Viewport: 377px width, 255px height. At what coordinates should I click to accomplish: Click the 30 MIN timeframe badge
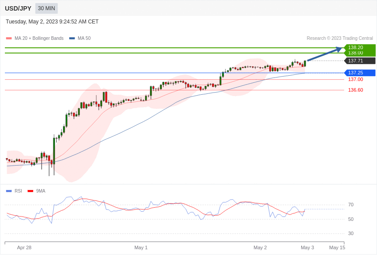coord(47,8)
